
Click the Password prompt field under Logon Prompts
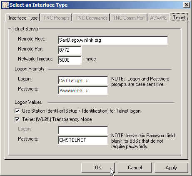coord(83,91)
